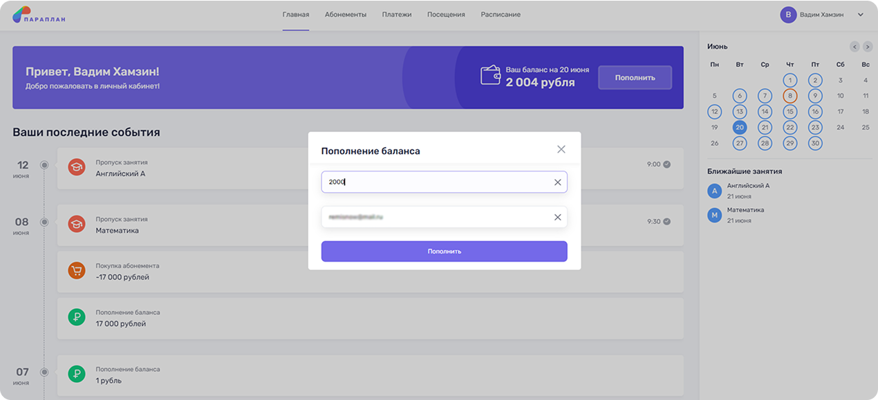Open the Абонементы tab
The width and height of the screenshot is (878, 400).
click(x=345, y=15)
